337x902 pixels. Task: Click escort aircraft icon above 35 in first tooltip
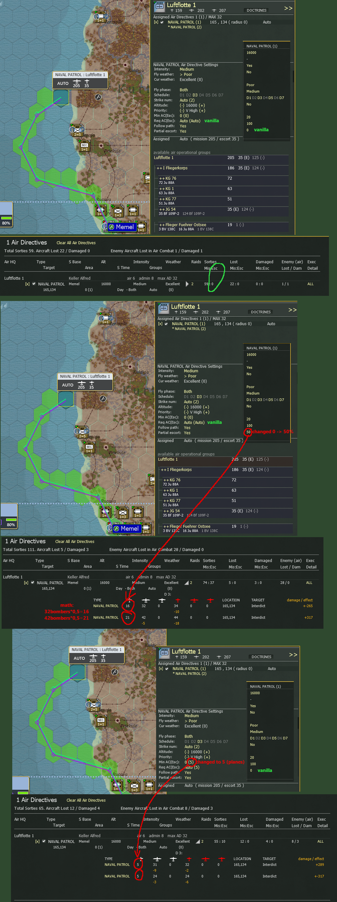click(x=87, y=81)
